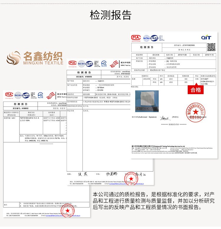Click the large 检测报告 page heading
Screen dimensions: 221x229
click(x=111, y=15)
